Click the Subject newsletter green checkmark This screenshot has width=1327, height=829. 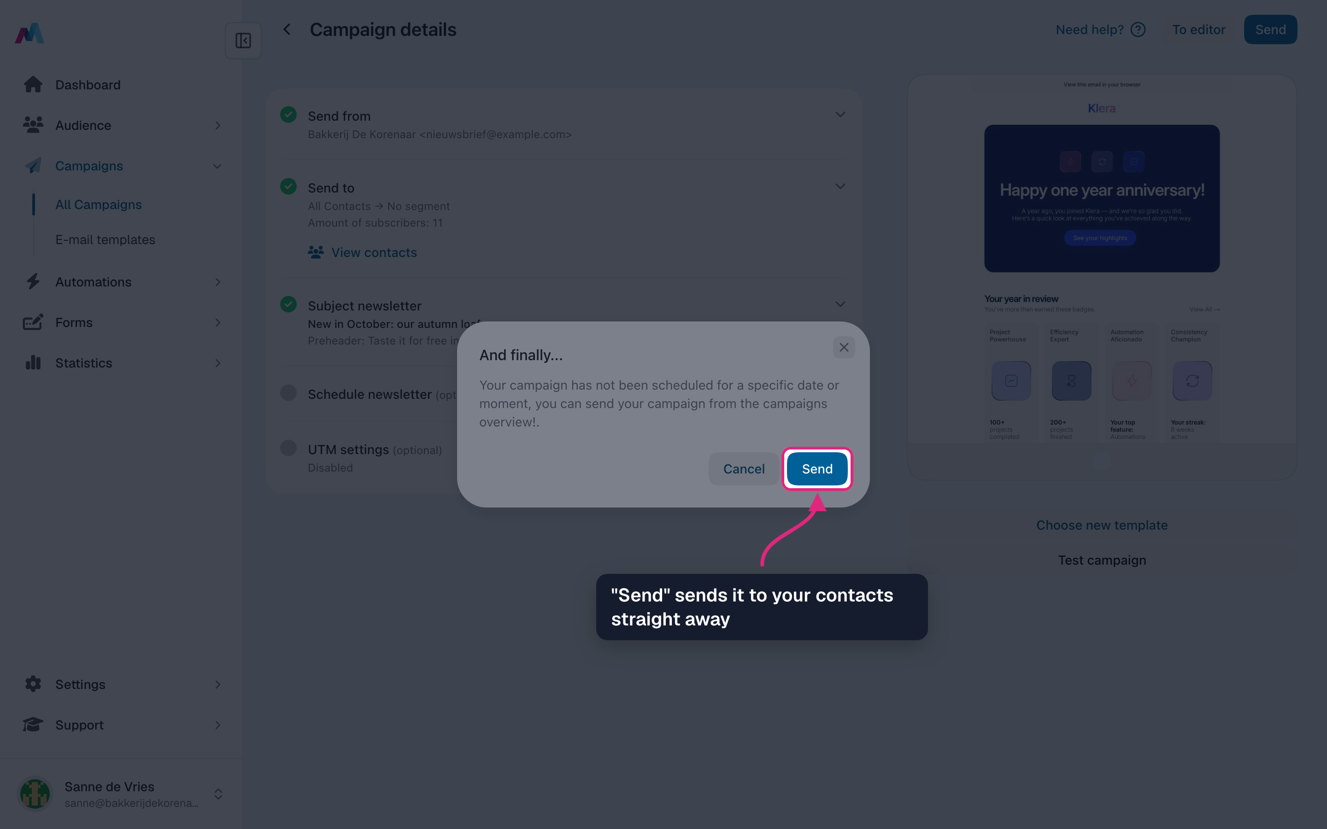click(288, 304)
